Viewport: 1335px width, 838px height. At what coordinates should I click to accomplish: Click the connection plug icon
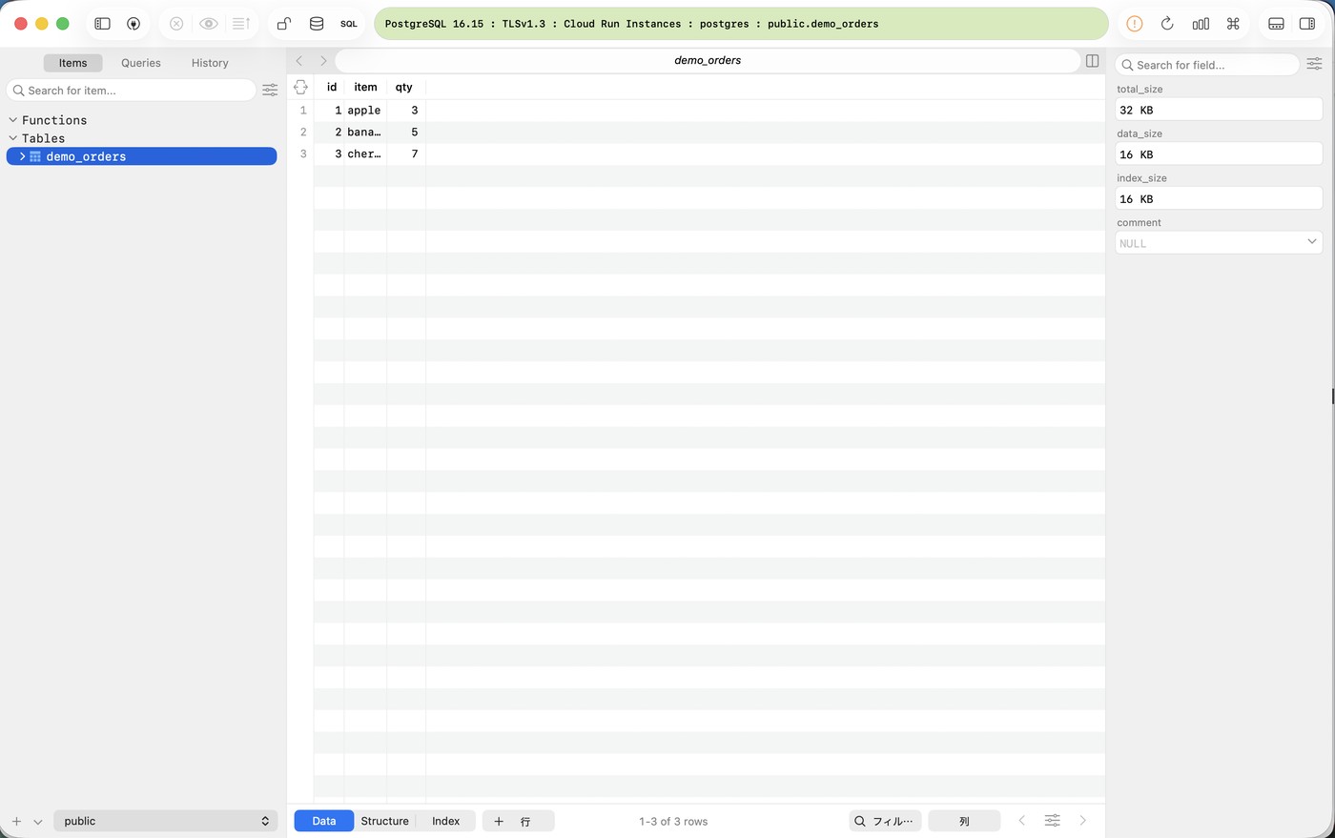pos(133,24)
